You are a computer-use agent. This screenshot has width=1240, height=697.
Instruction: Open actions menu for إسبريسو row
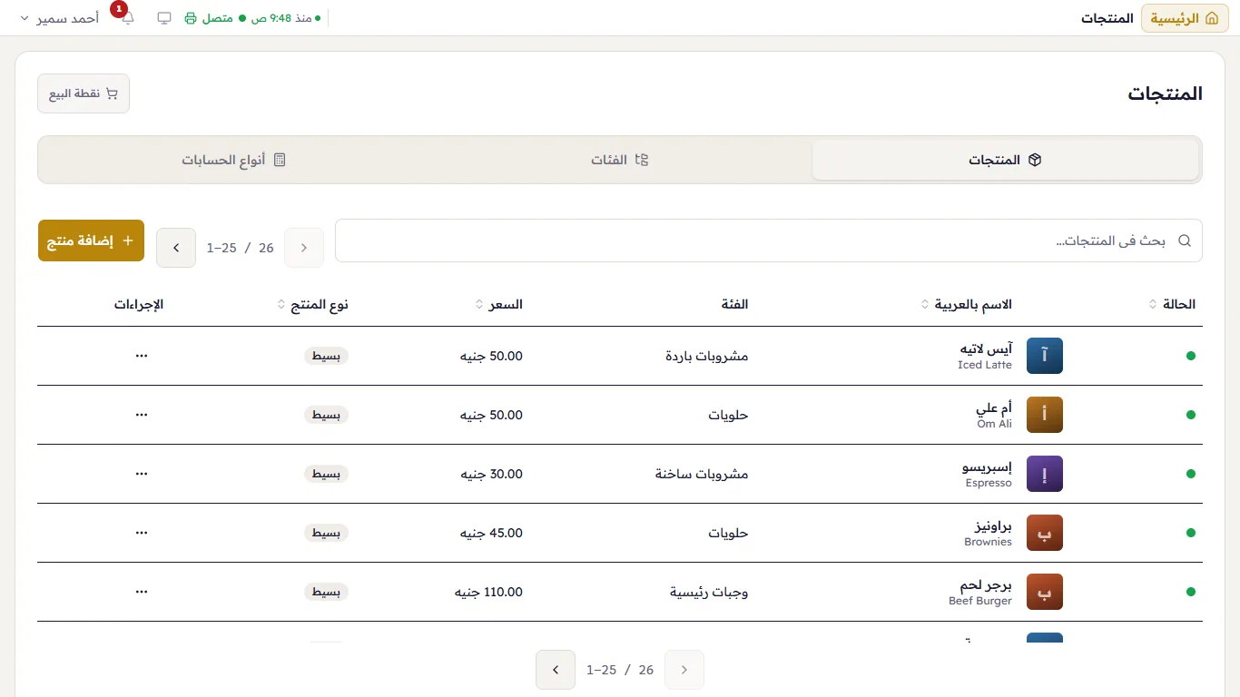(141, 474)
